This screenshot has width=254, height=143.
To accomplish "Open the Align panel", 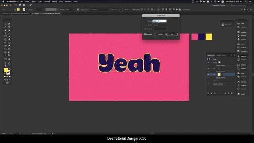I will coord(241,73).
